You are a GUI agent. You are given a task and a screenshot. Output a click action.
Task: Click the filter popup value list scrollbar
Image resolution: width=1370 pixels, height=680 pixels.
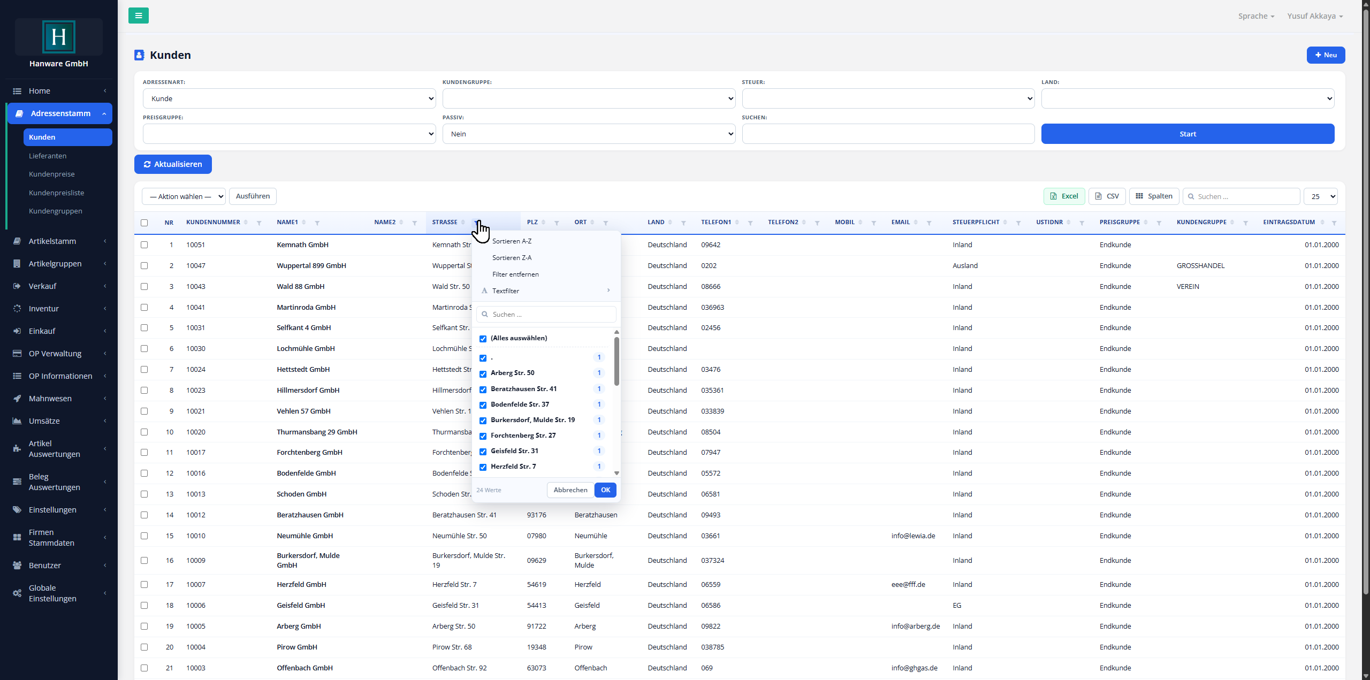(x=616, y=361)
